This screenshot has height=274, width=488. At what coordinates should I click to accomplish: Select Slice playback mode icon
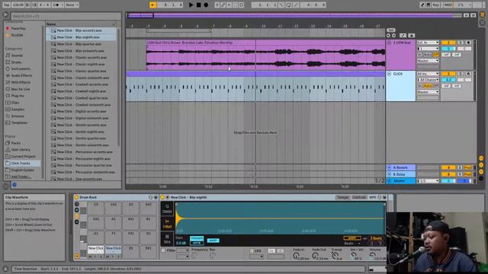click(167, 239)
